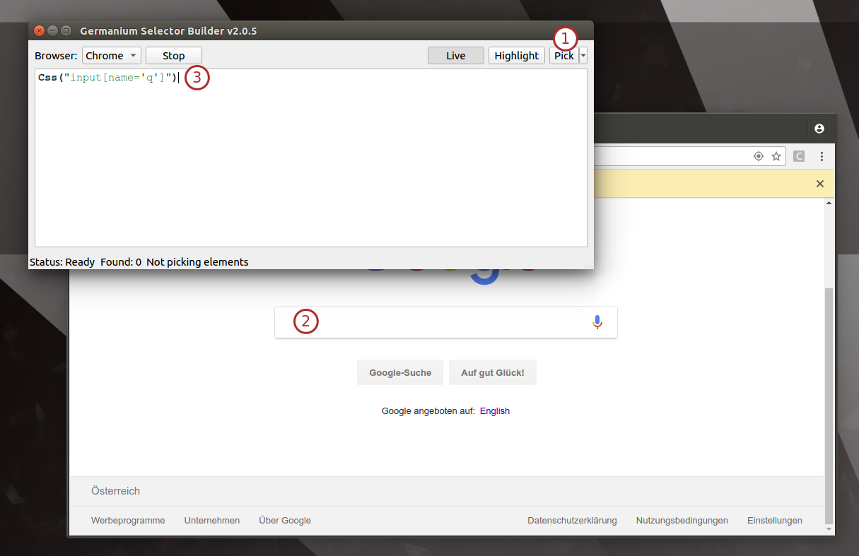Open the Unternehmen footer link
859x556 pixels.
tap(212, 521)
